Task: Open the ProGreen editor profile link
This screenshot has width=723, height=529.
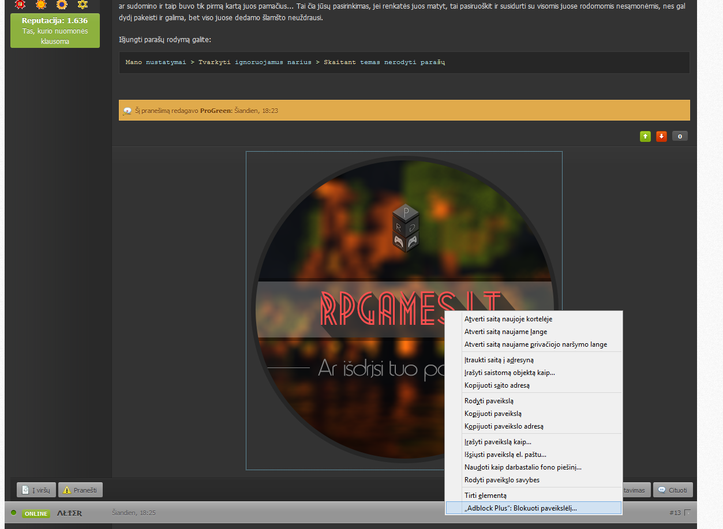Action: pyautogui.click(x=216, y=110)
